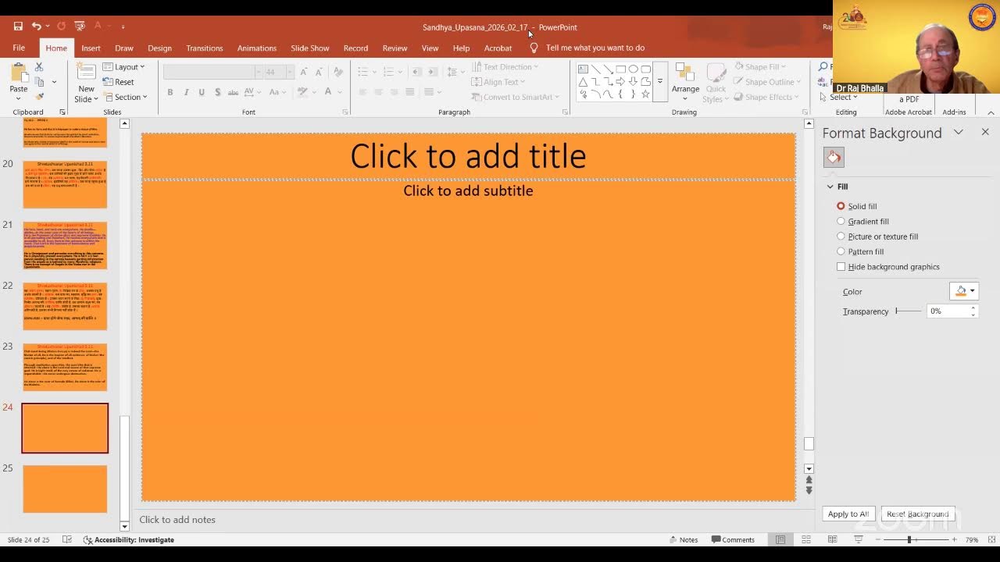Switch to the Slide Show tab

309,48
